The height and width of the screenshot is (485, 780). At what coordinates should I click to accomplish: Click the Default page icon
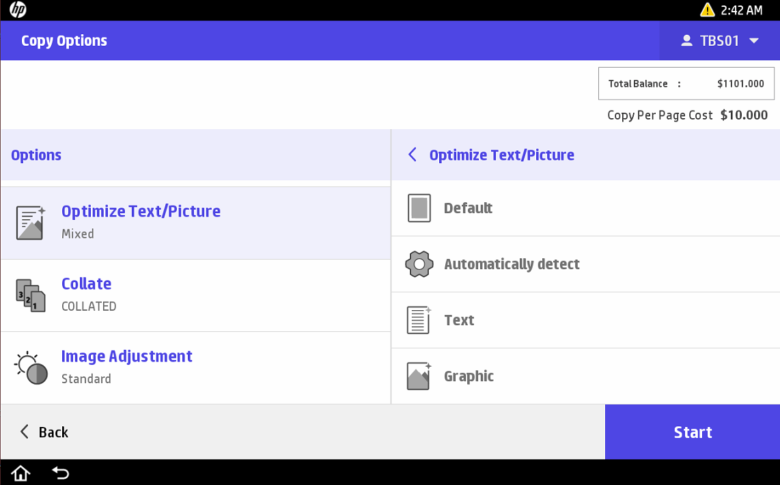(x=419, y=208)
